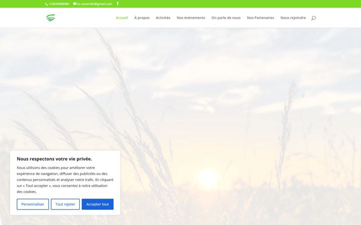Screen dimensions: 361x225
Task: Open On parle de nous page
Action: point(226,17)
